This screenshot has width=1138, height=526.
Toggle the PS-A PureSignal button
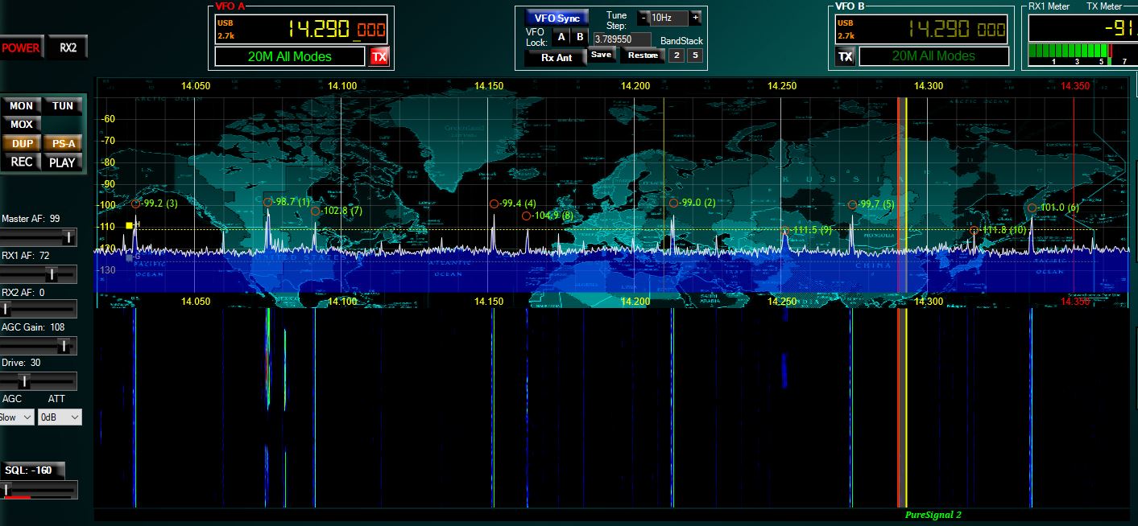(63, 144)
